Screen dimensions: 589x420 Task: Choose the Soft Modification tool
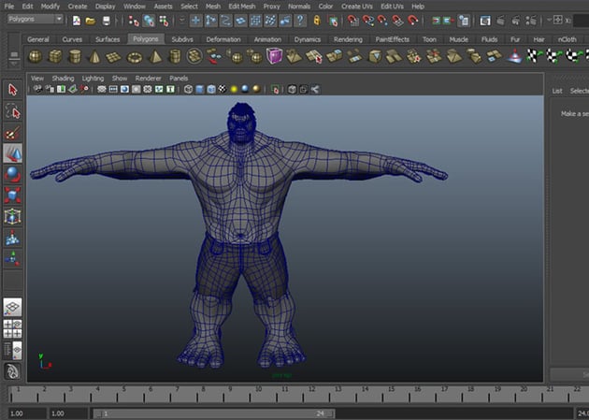(x=13, y=238)
